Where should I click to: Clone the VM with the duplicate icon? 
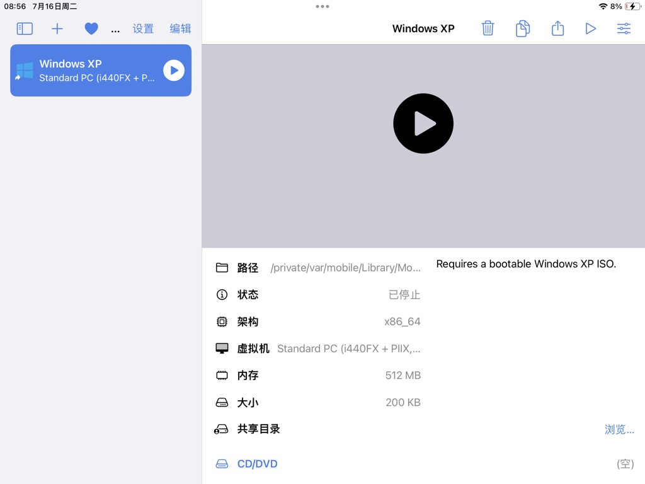[x=523, y=28]
